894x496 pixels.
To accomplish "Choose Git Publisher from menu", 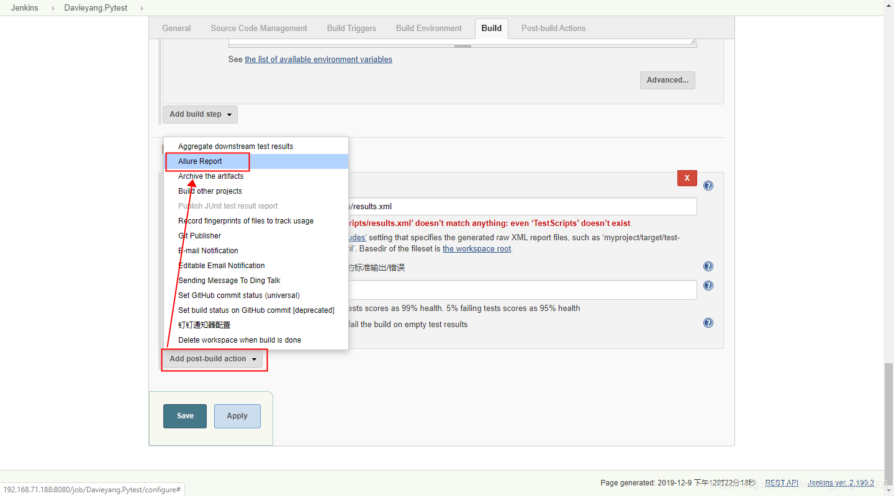I will 256,236.
